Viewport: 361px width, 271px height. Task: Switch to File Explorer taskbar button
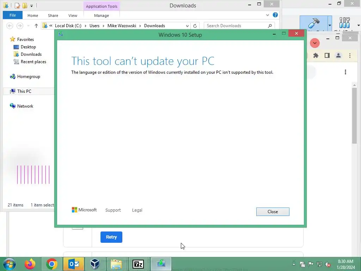click(117, 264)
